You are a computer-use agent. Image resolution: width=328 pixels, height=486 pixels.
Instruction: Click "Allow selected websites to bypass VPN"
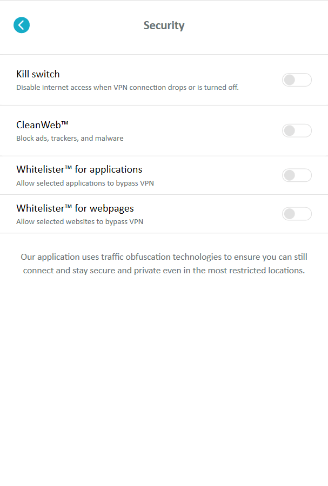pyautogui.click(x=79, y=221)
